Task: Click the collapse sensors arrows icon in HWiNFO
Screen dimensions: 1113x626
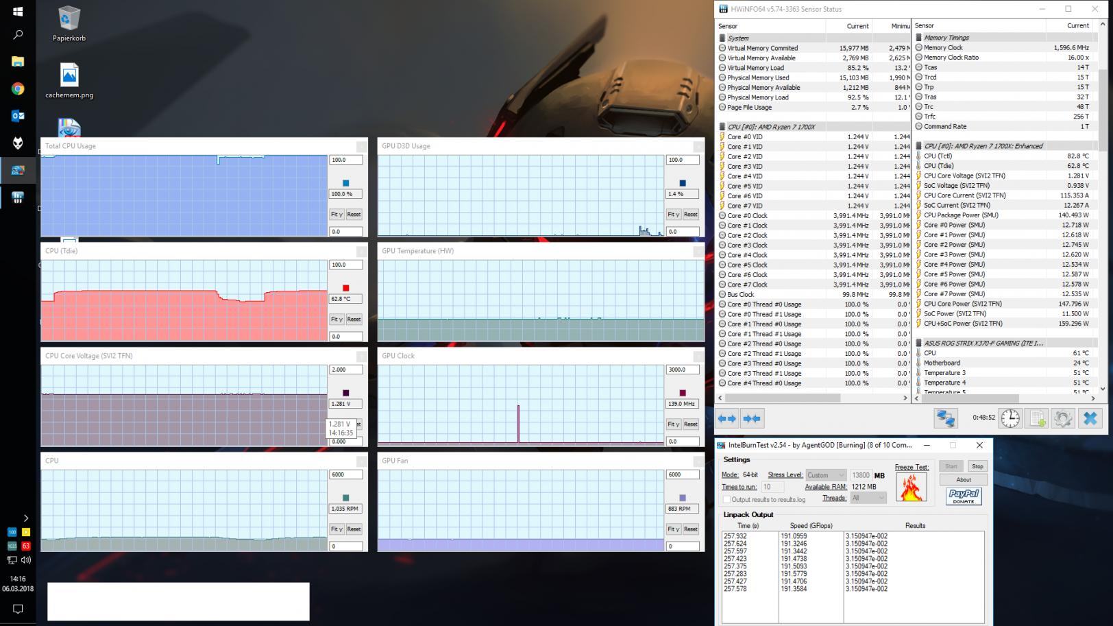Action: 752,418
